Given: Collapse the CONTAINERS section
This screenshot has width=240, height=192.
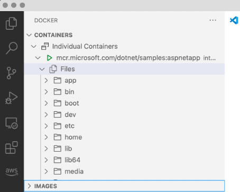Looking at the screenshot, I should (x=29, y=35).
